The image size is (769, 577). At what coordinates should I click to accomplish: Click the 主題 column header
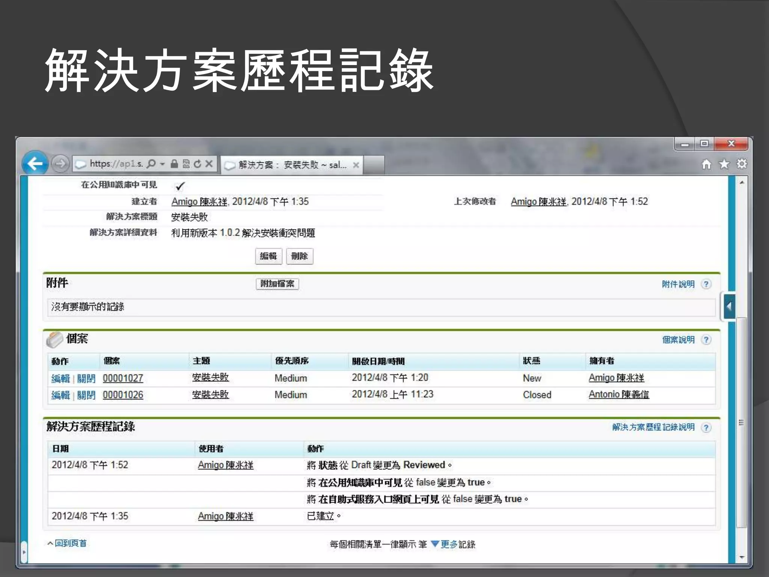pos(201,361)
